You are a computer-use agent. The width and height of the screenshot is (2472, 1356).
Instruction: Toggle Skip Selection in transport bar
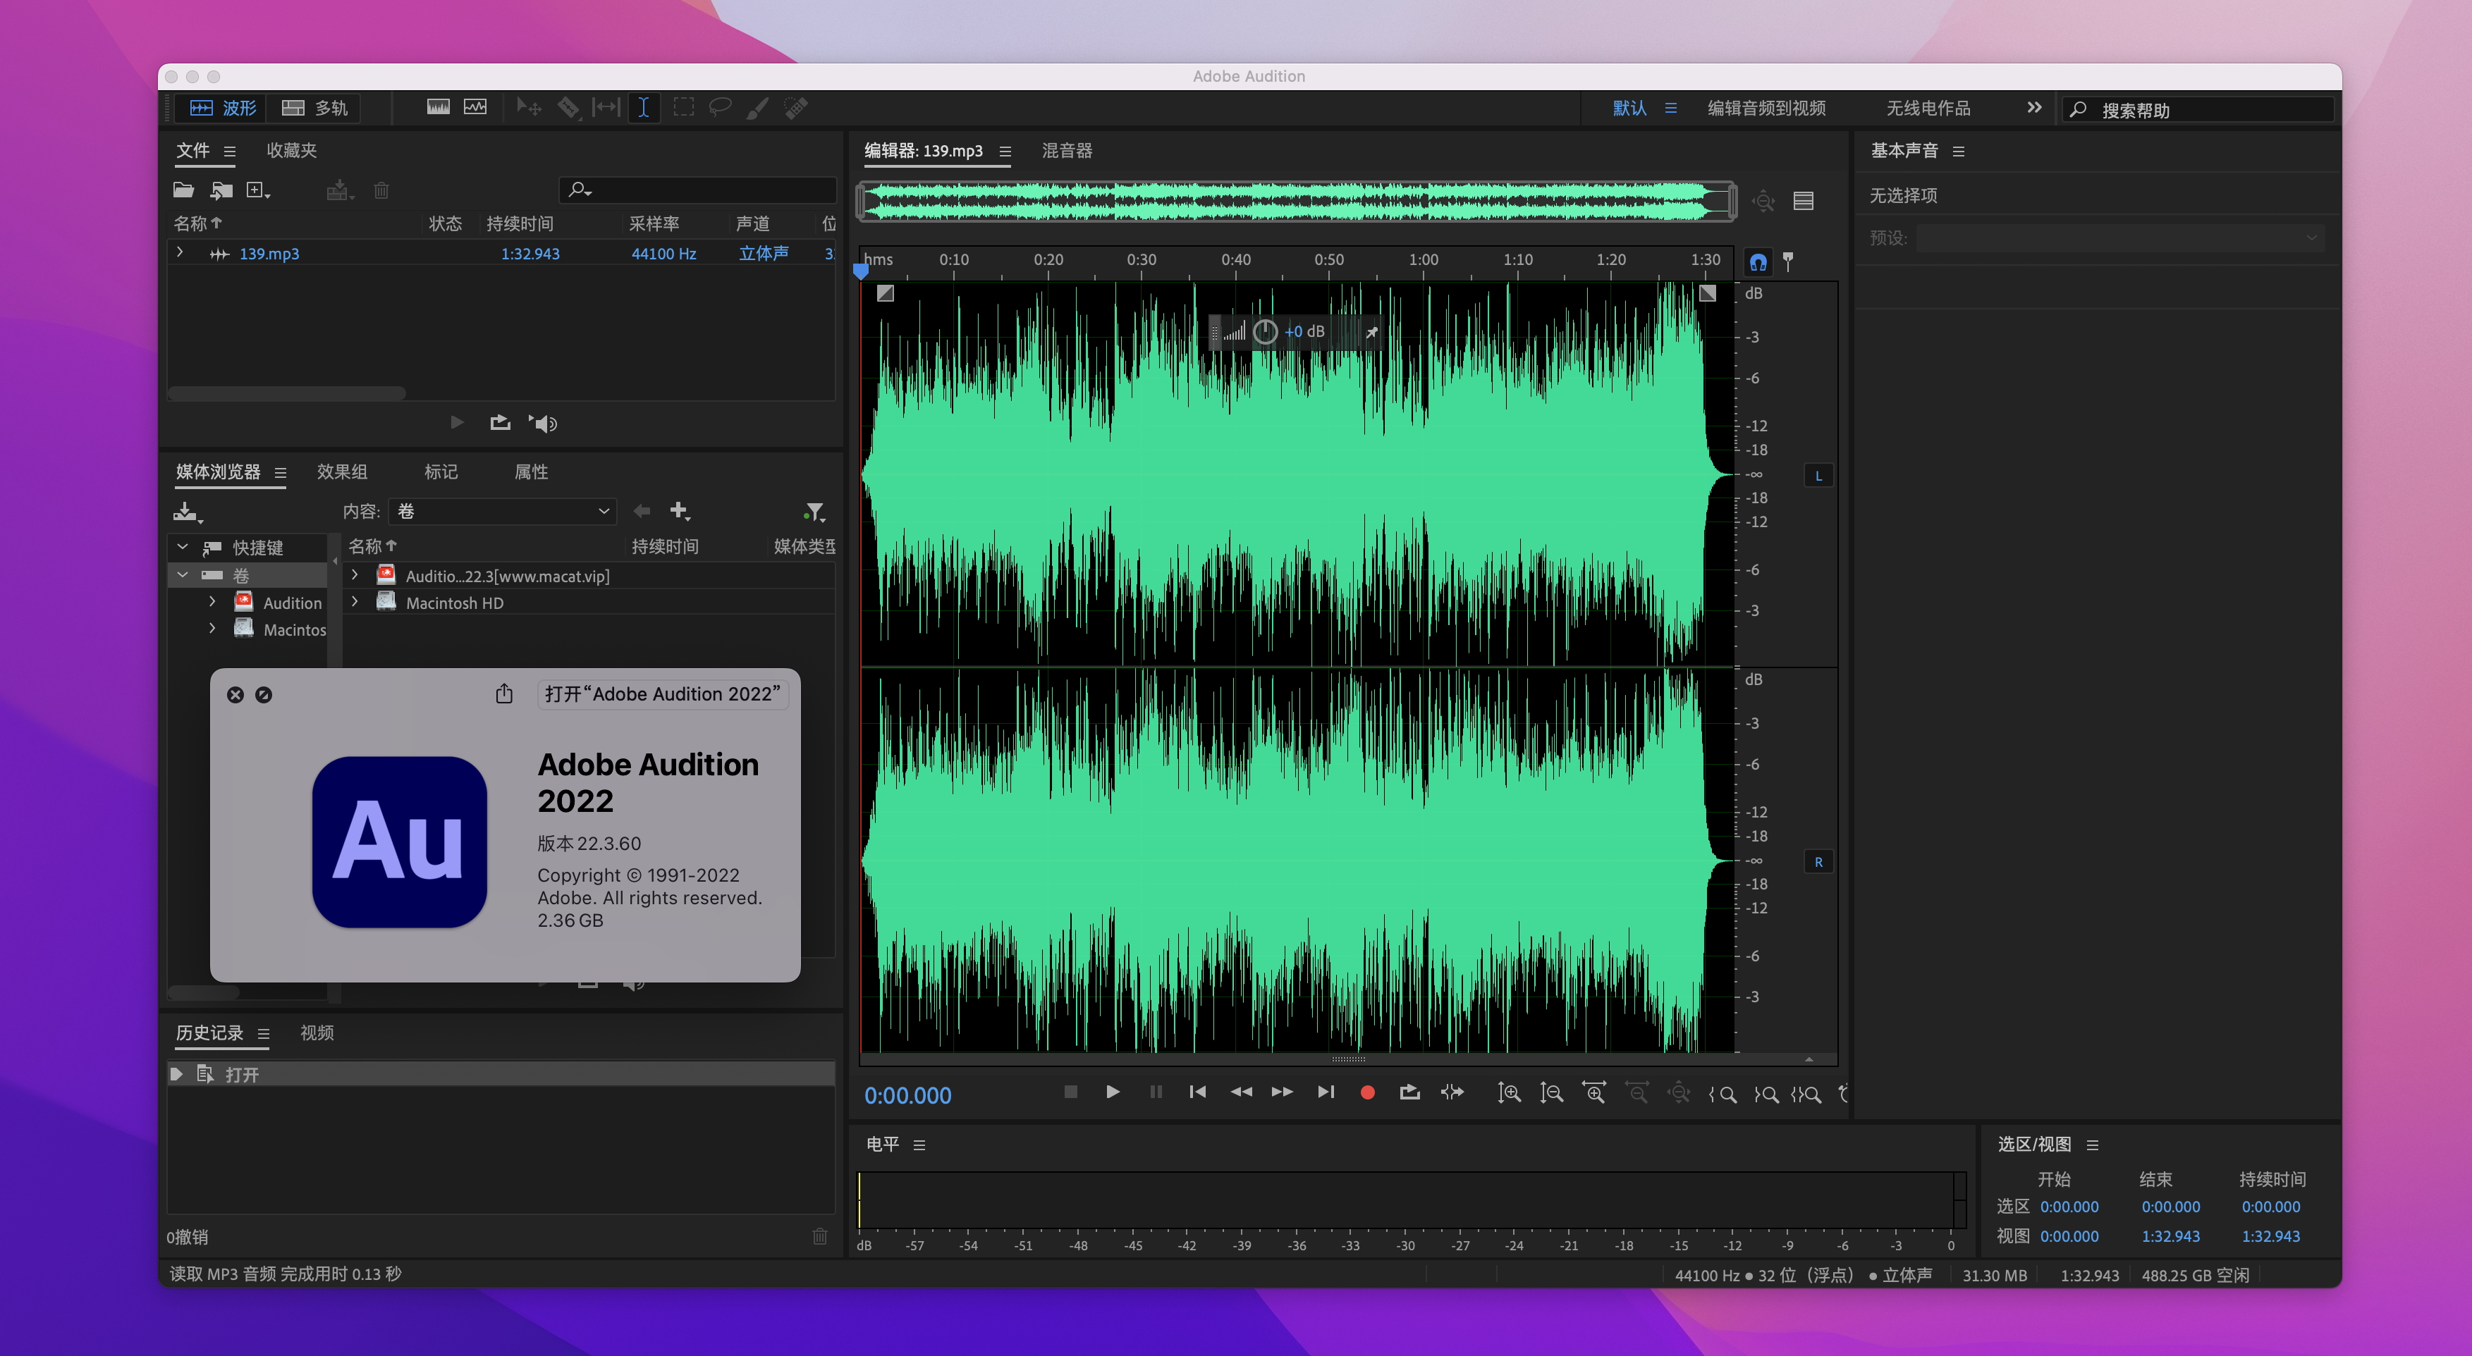1452,1092
